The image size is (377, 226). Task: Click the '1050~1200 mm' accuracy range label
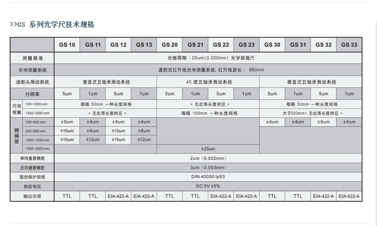37,140
